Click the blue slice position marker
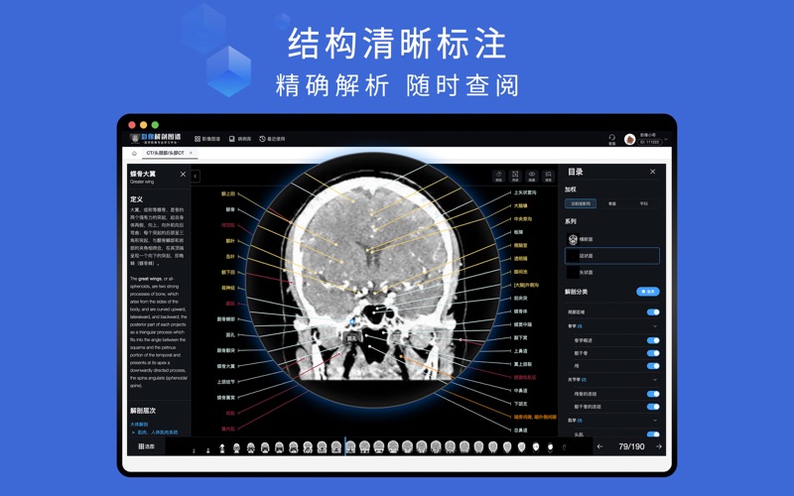This screenshot has height=496, width=794. [x=345, y=446]
